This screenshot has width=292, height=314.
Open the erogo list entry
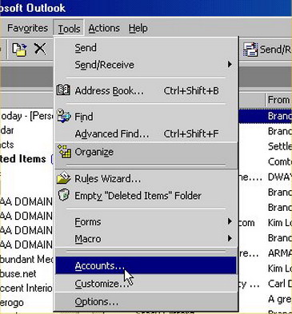click(12, 303)
